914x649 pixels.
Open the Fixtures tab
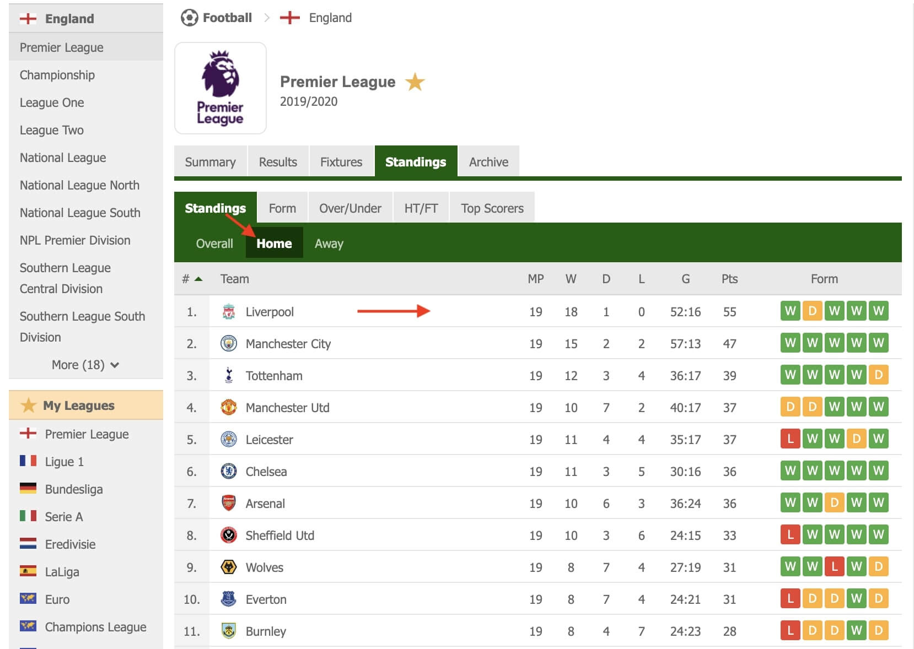(x=341, y=162)
